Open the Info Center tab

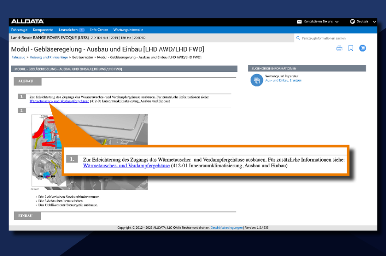(99, 30)
